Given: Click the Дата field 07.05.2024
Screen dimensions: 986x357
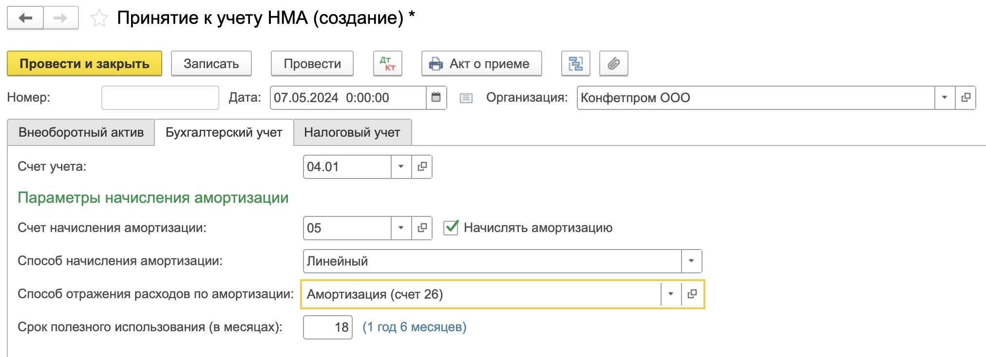Looking at the screenshot, I should pyautogui.click(x=348, y=98).
